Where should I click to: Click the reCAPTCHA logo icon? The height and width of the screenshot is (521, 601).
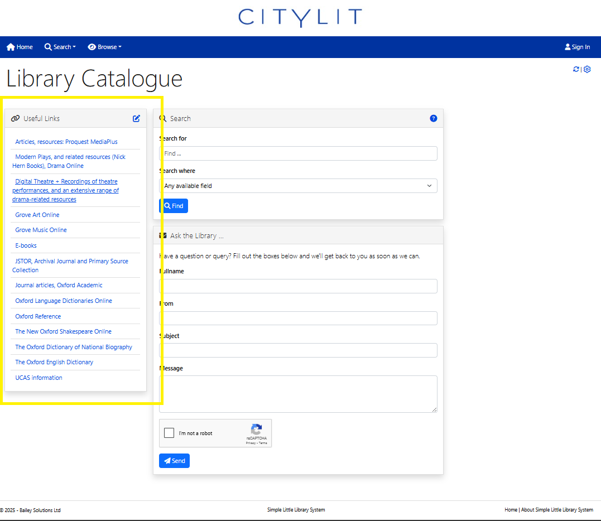coord(256,430)
